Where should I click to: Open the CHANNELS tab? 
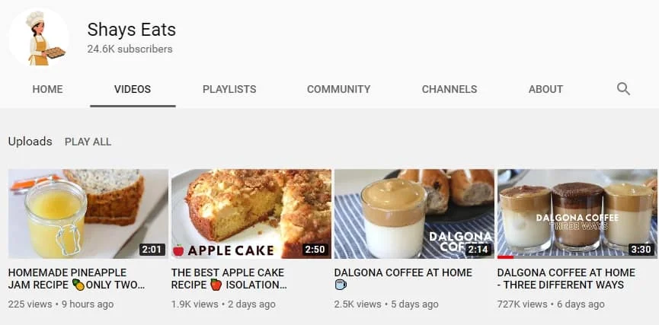[x=449, y=89]
